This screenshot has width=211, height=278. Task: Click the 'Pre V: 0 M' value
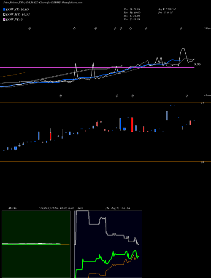pyautogui.click(x=166, y=13)
